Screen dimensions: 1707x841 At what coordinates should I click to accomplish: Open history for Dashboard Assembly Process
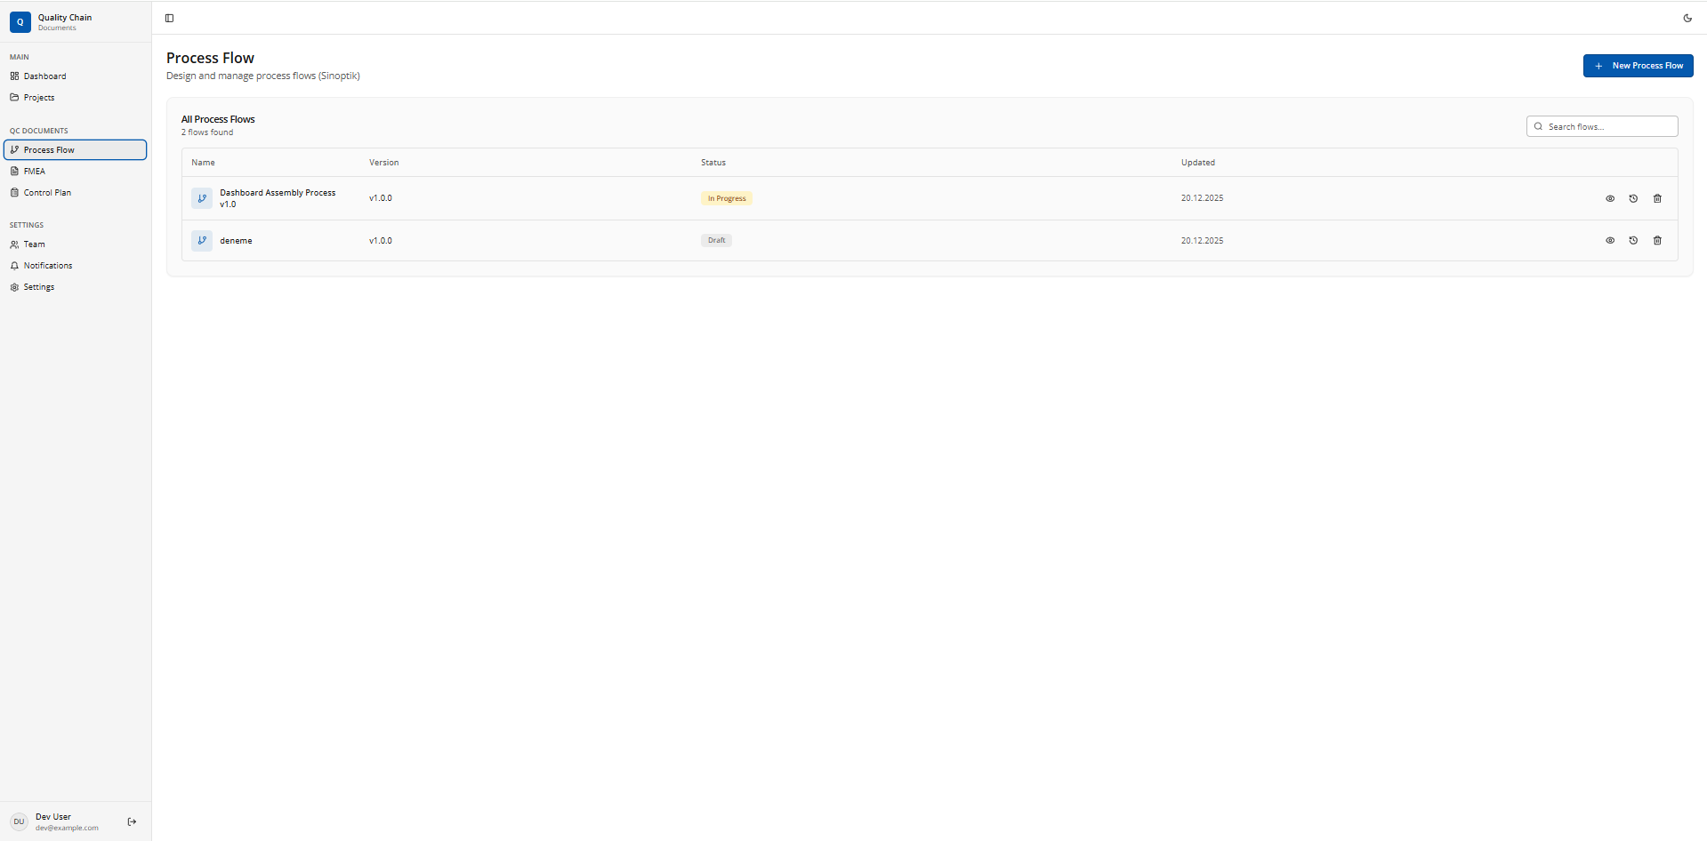(1633, 198)
